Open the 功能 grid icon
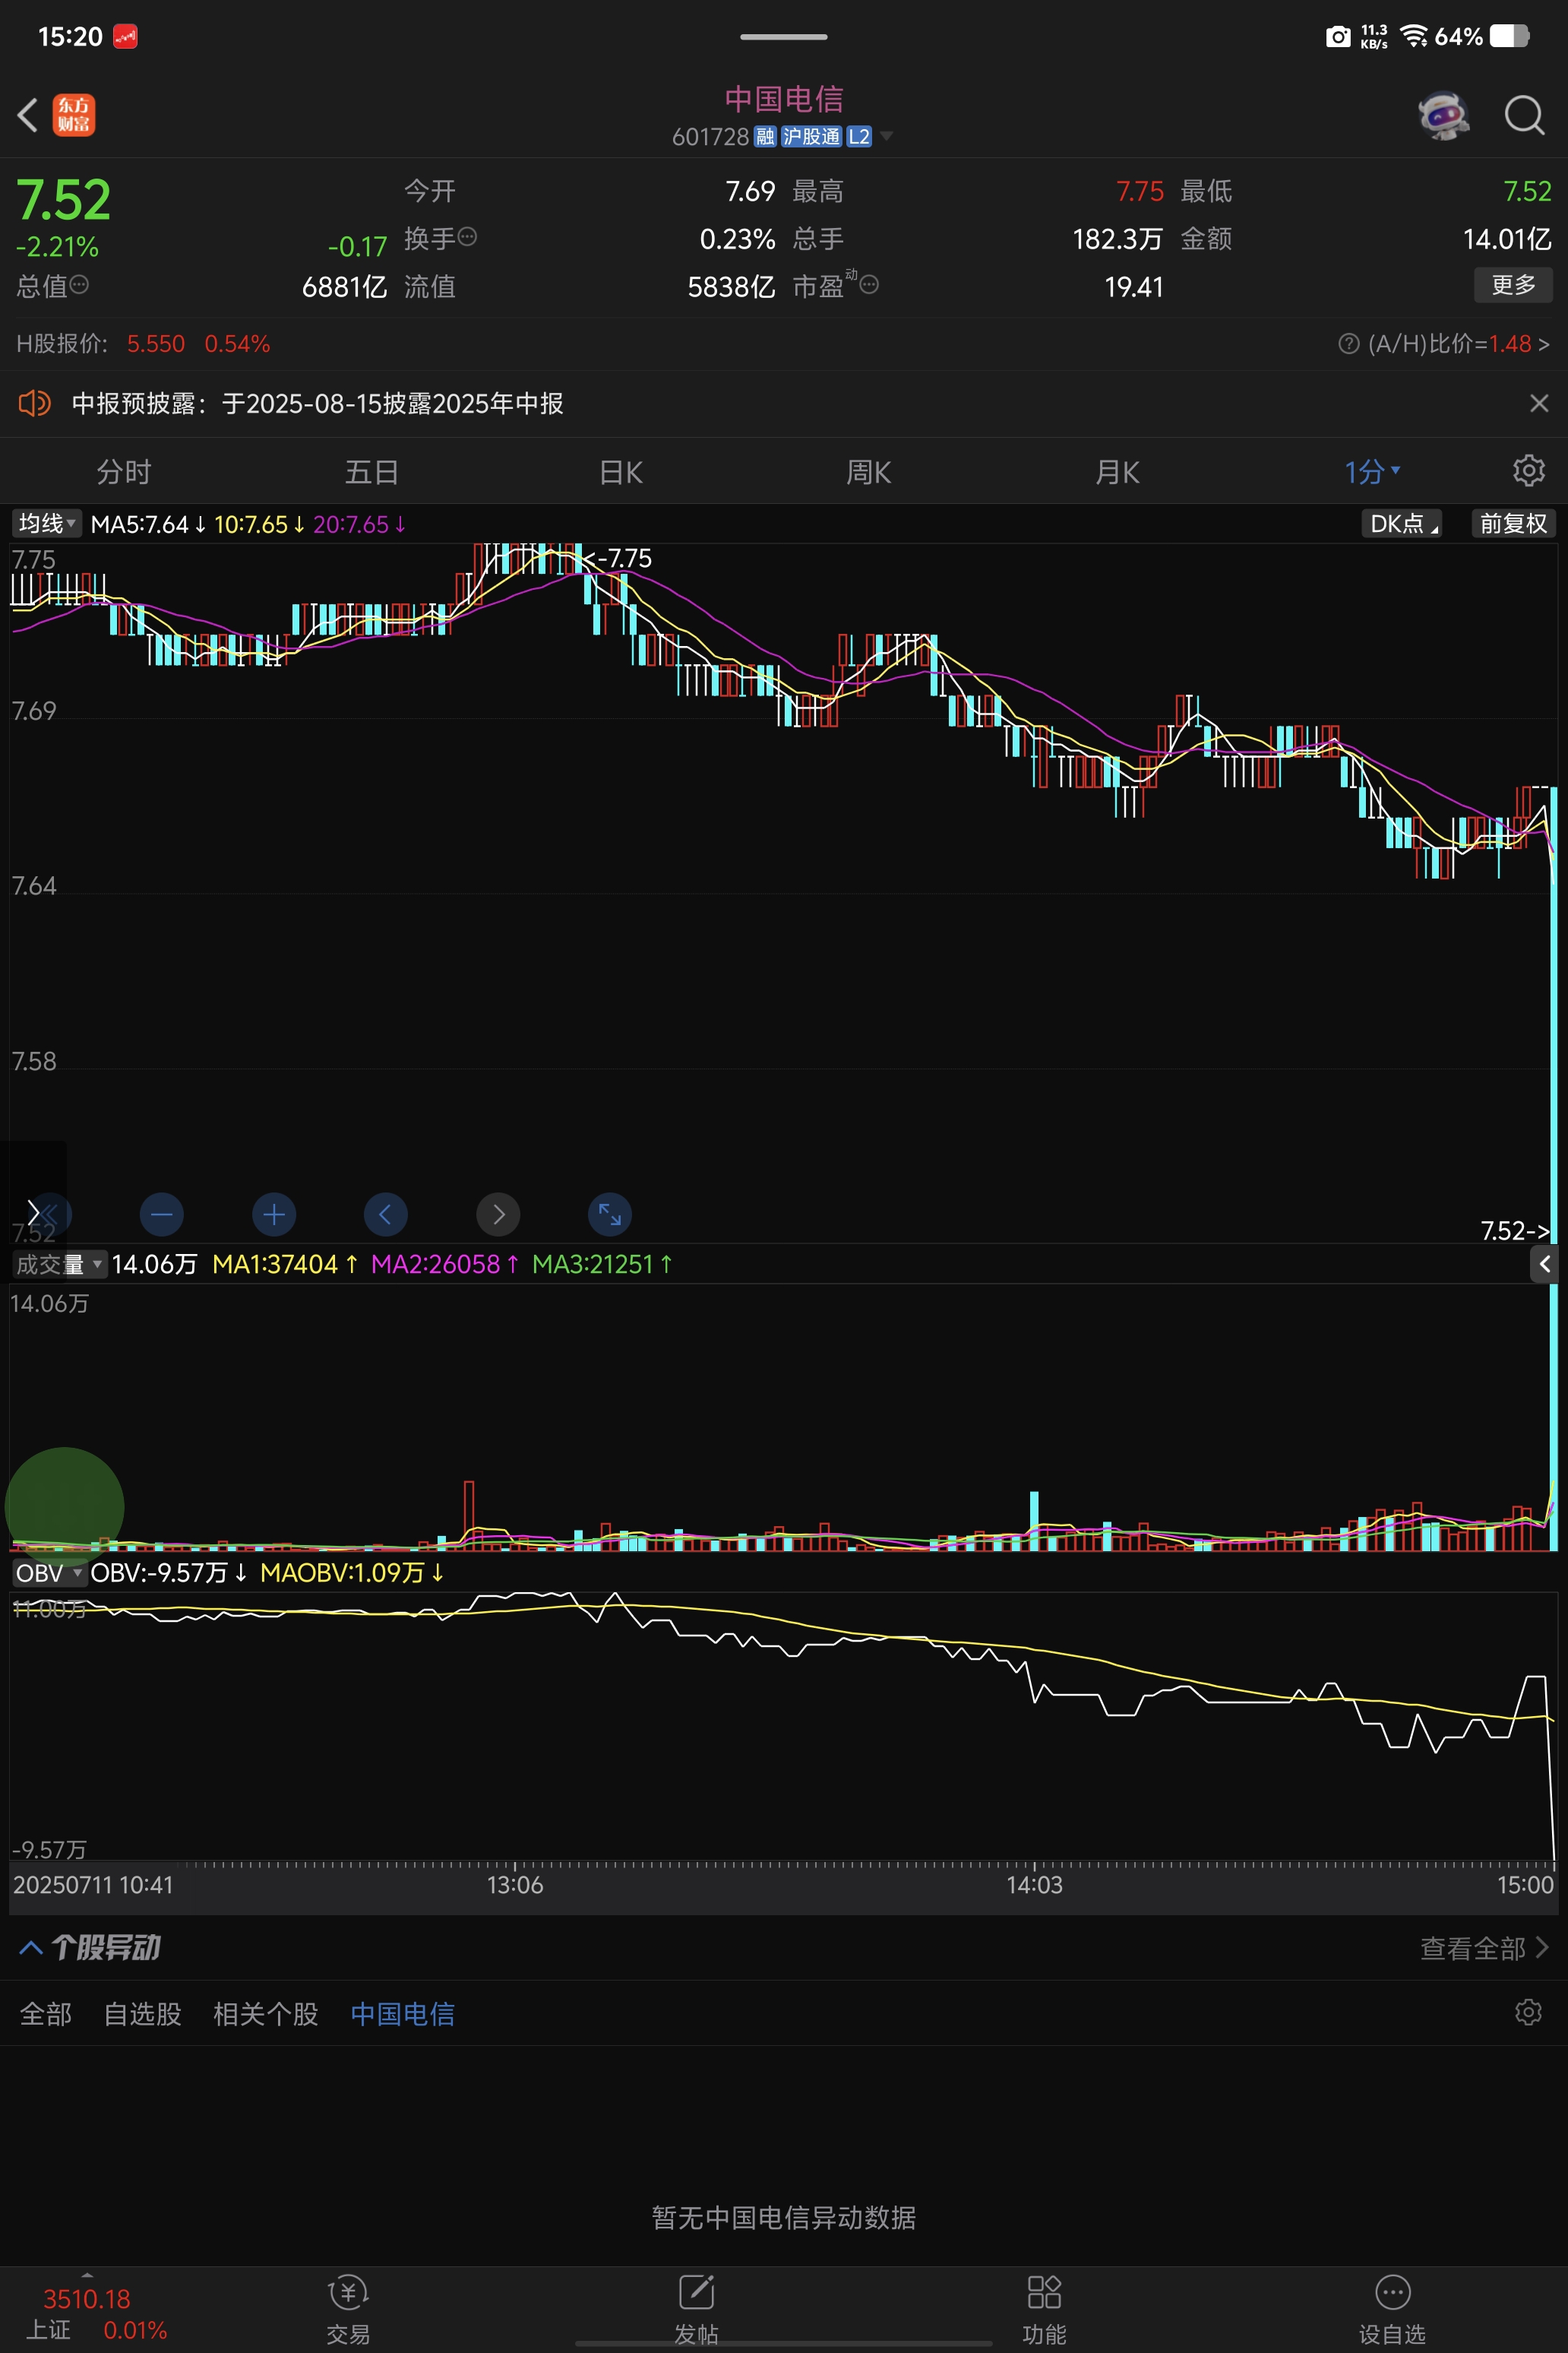The image size is (1568, 2353). coord(1044,2292)
